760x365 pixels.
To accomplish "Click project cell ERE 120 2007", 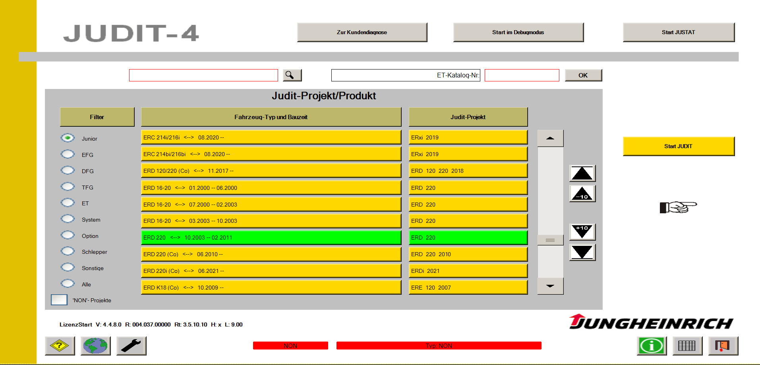I will [x=468, y=288].
